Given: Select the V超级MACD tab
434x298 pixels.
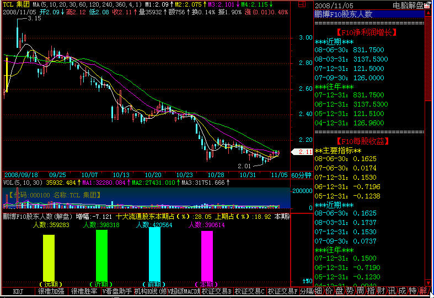Looking at the screenshot, I should [x=184, y=291].
